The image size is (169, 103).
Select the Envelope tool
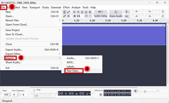(68, 12)
